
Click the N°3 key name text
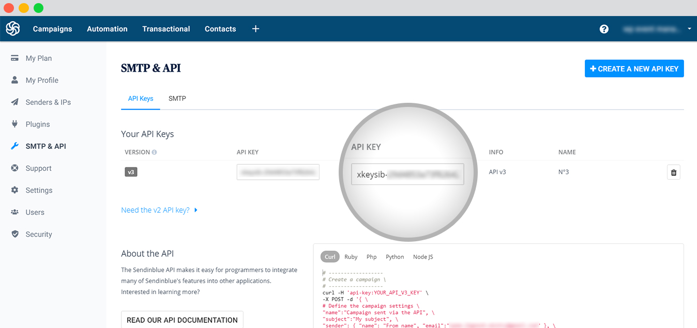click(564, 172)
